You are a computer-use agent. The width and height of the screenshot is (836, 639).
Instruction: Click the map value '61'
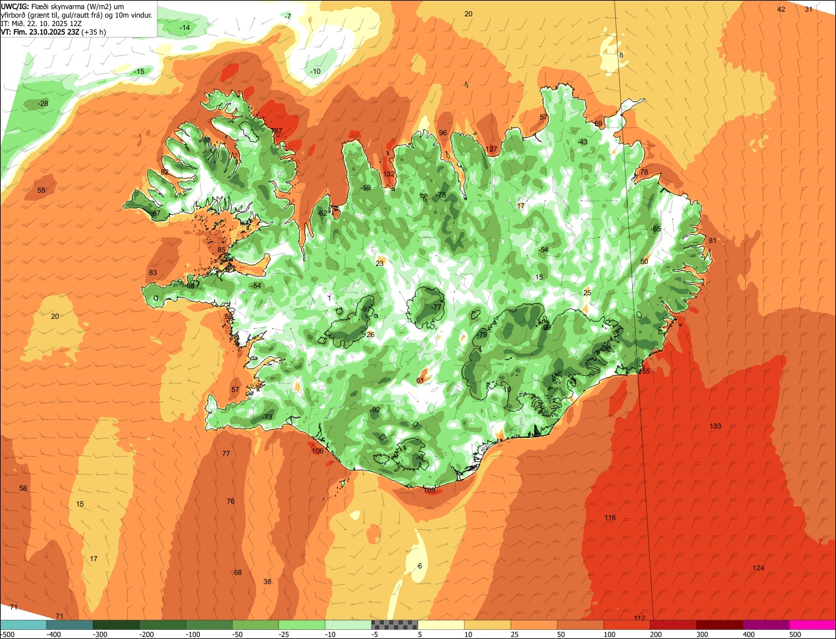[x=420, y=380]
